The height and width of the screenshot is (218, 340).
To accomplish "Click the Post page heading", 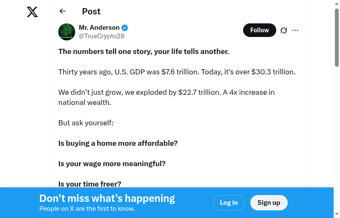I will tap(91, 11).
